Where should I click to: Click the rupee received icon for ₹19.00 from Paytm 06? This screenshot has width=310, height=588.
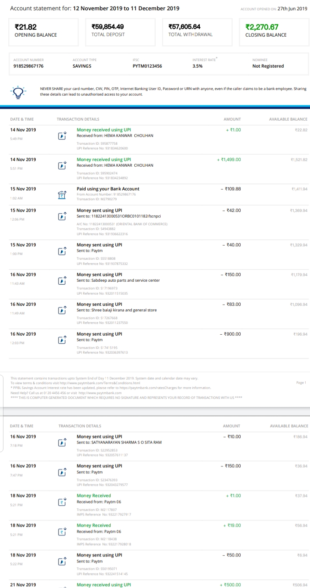tap(62, 531)
